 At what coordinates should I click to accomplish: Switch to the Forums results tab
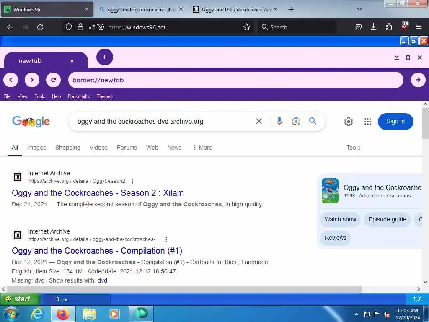[127, 148]
